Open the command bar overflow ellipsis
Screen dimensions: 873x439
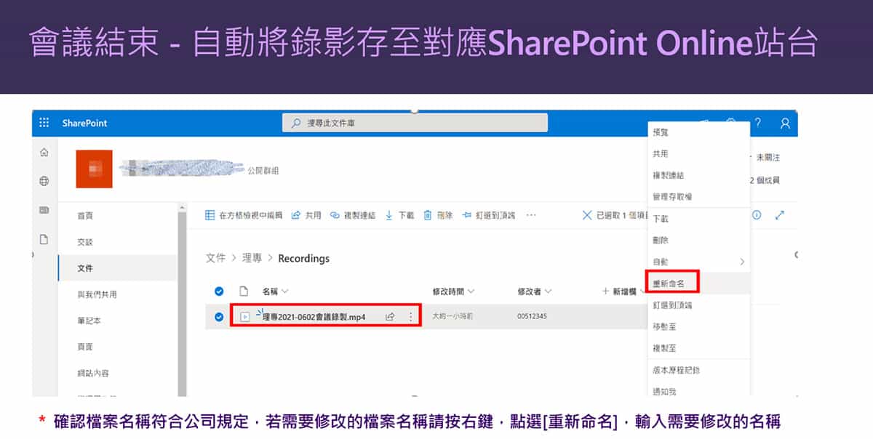[x=531, y=215]
